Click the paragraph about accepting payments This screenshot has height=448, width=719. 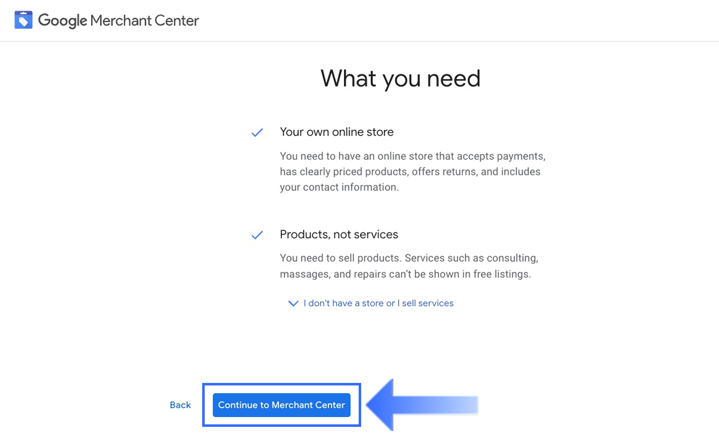412,172
